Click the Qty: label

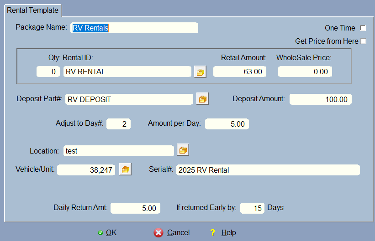coord(54,57)
